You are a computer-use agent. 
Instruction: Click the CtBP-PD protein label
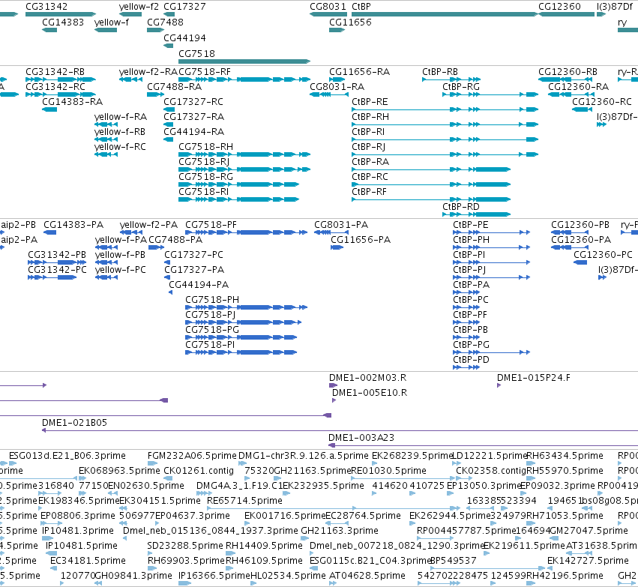point(471,360)
